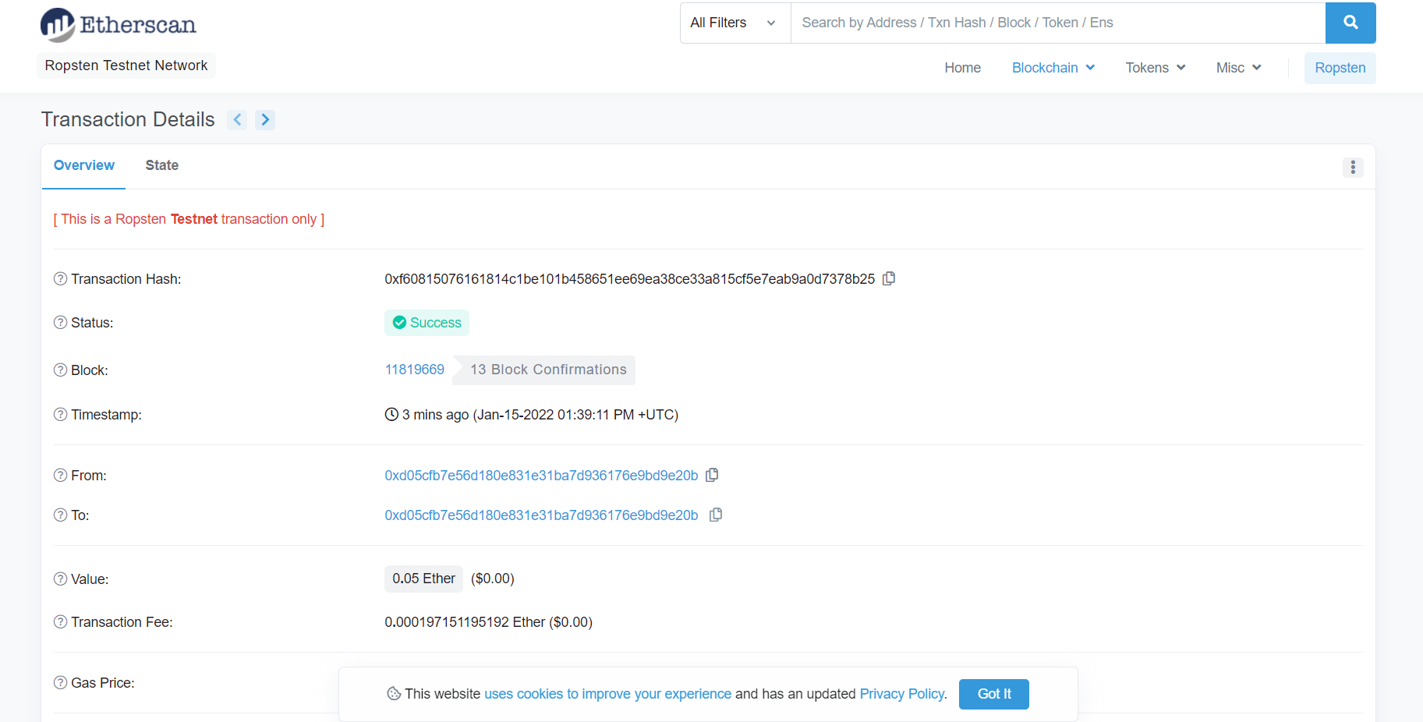Copy the From address to clipboard
Screen dimensions: 1423x722
coord(712,475)
